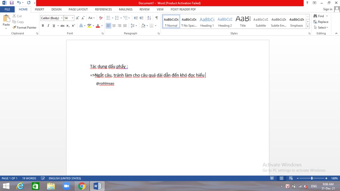Viewport: 340px width, 191px height.
Task: Click the Increase Indent icon
Action: 141,18
